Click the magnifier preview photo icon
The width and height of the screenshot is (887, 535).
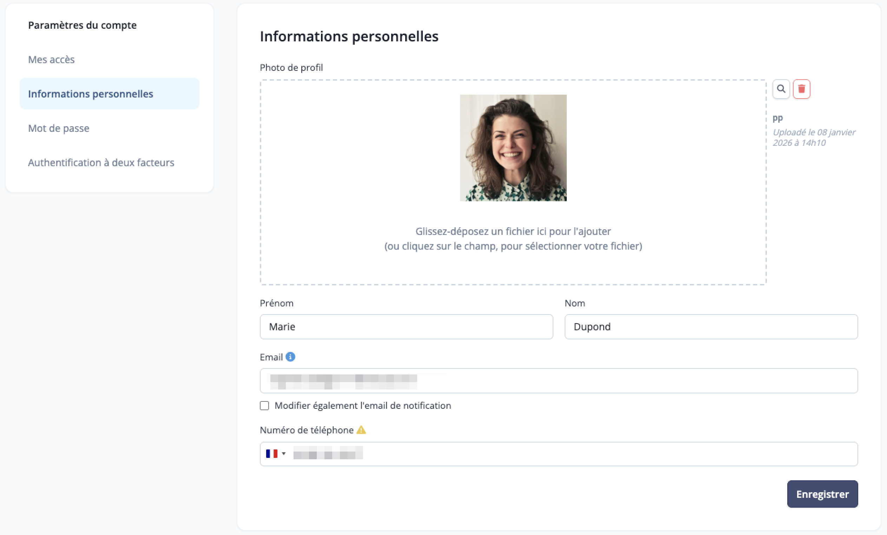[x=781, y=89]
